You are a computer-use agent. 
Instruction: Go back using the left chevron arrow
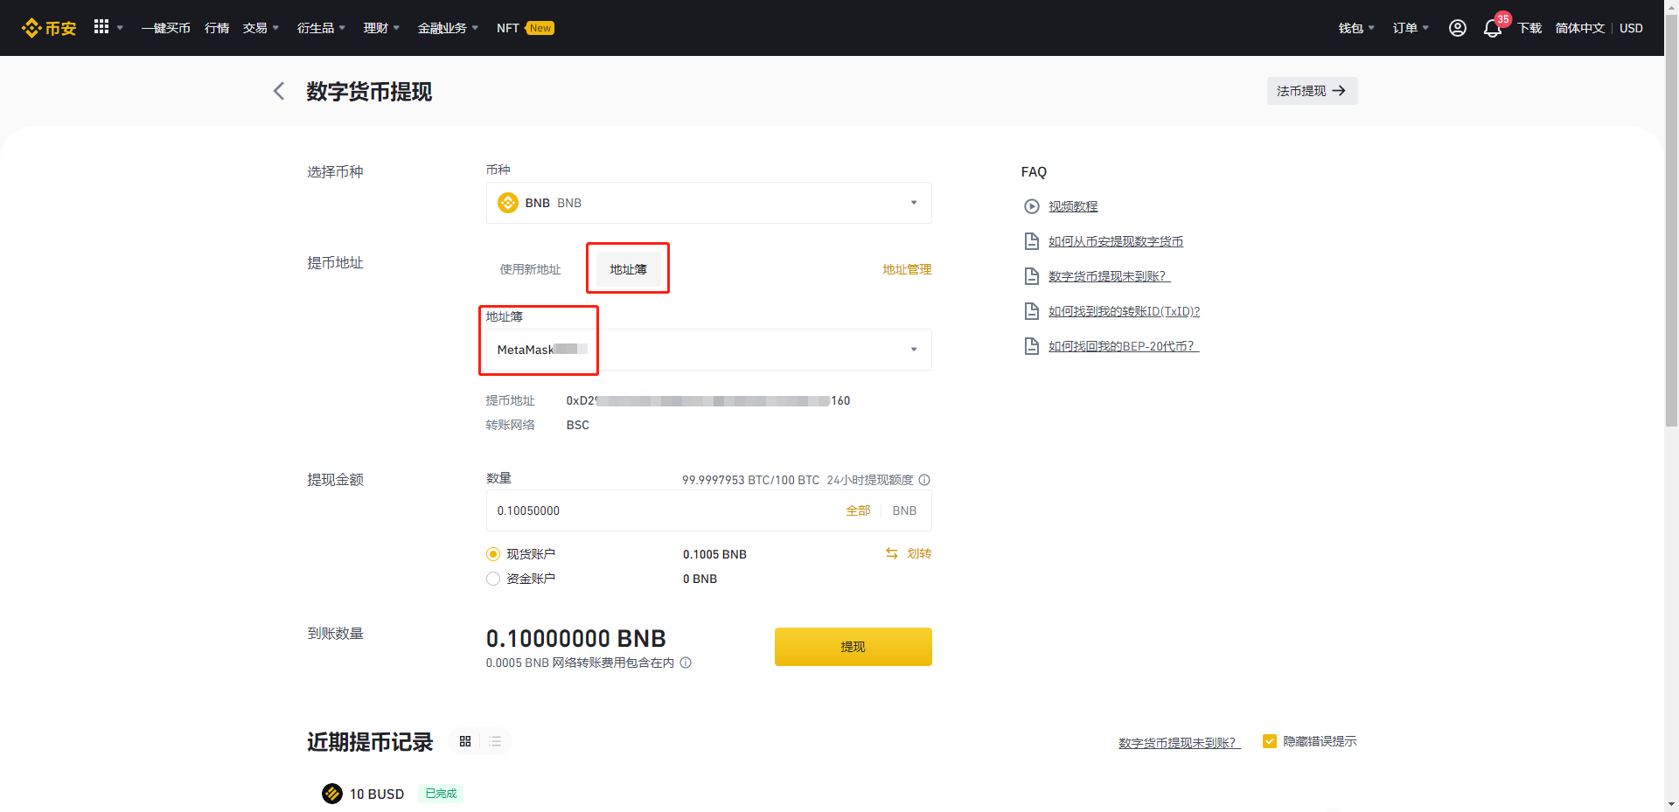(279, 91)
